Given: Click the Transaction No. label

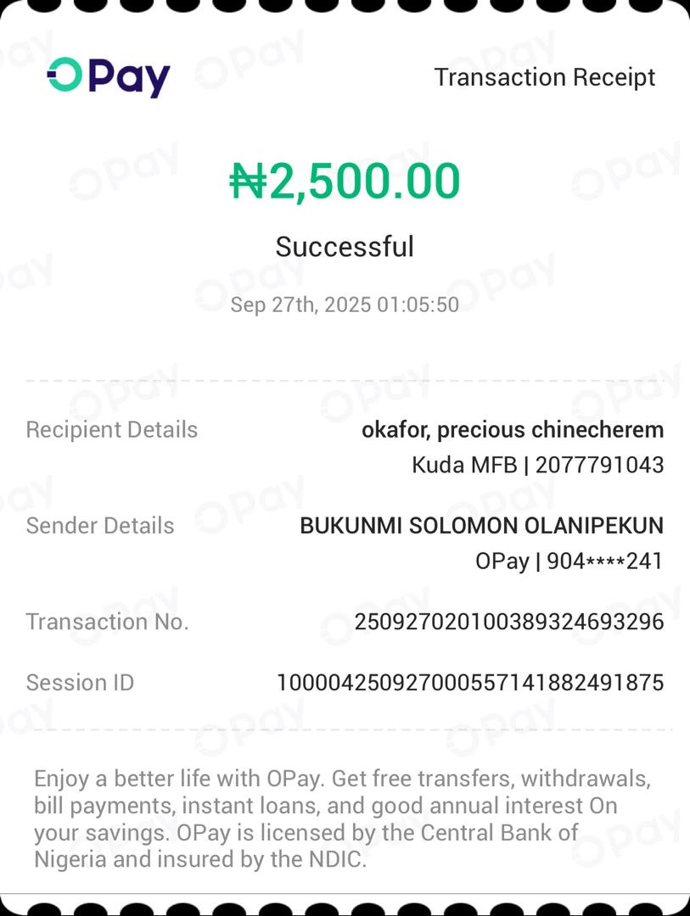Looking at the screenshot, I should (x=108, y=622).
